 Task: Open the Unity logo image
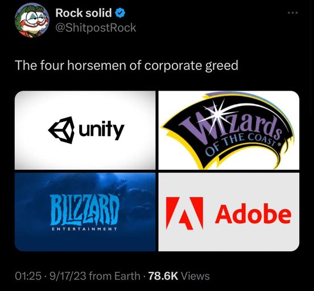click(x=85, y=130)
